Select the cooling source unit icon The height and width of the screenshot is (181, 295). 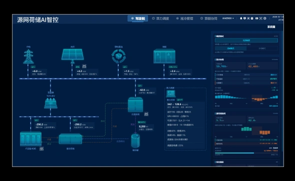pos(135,104)
